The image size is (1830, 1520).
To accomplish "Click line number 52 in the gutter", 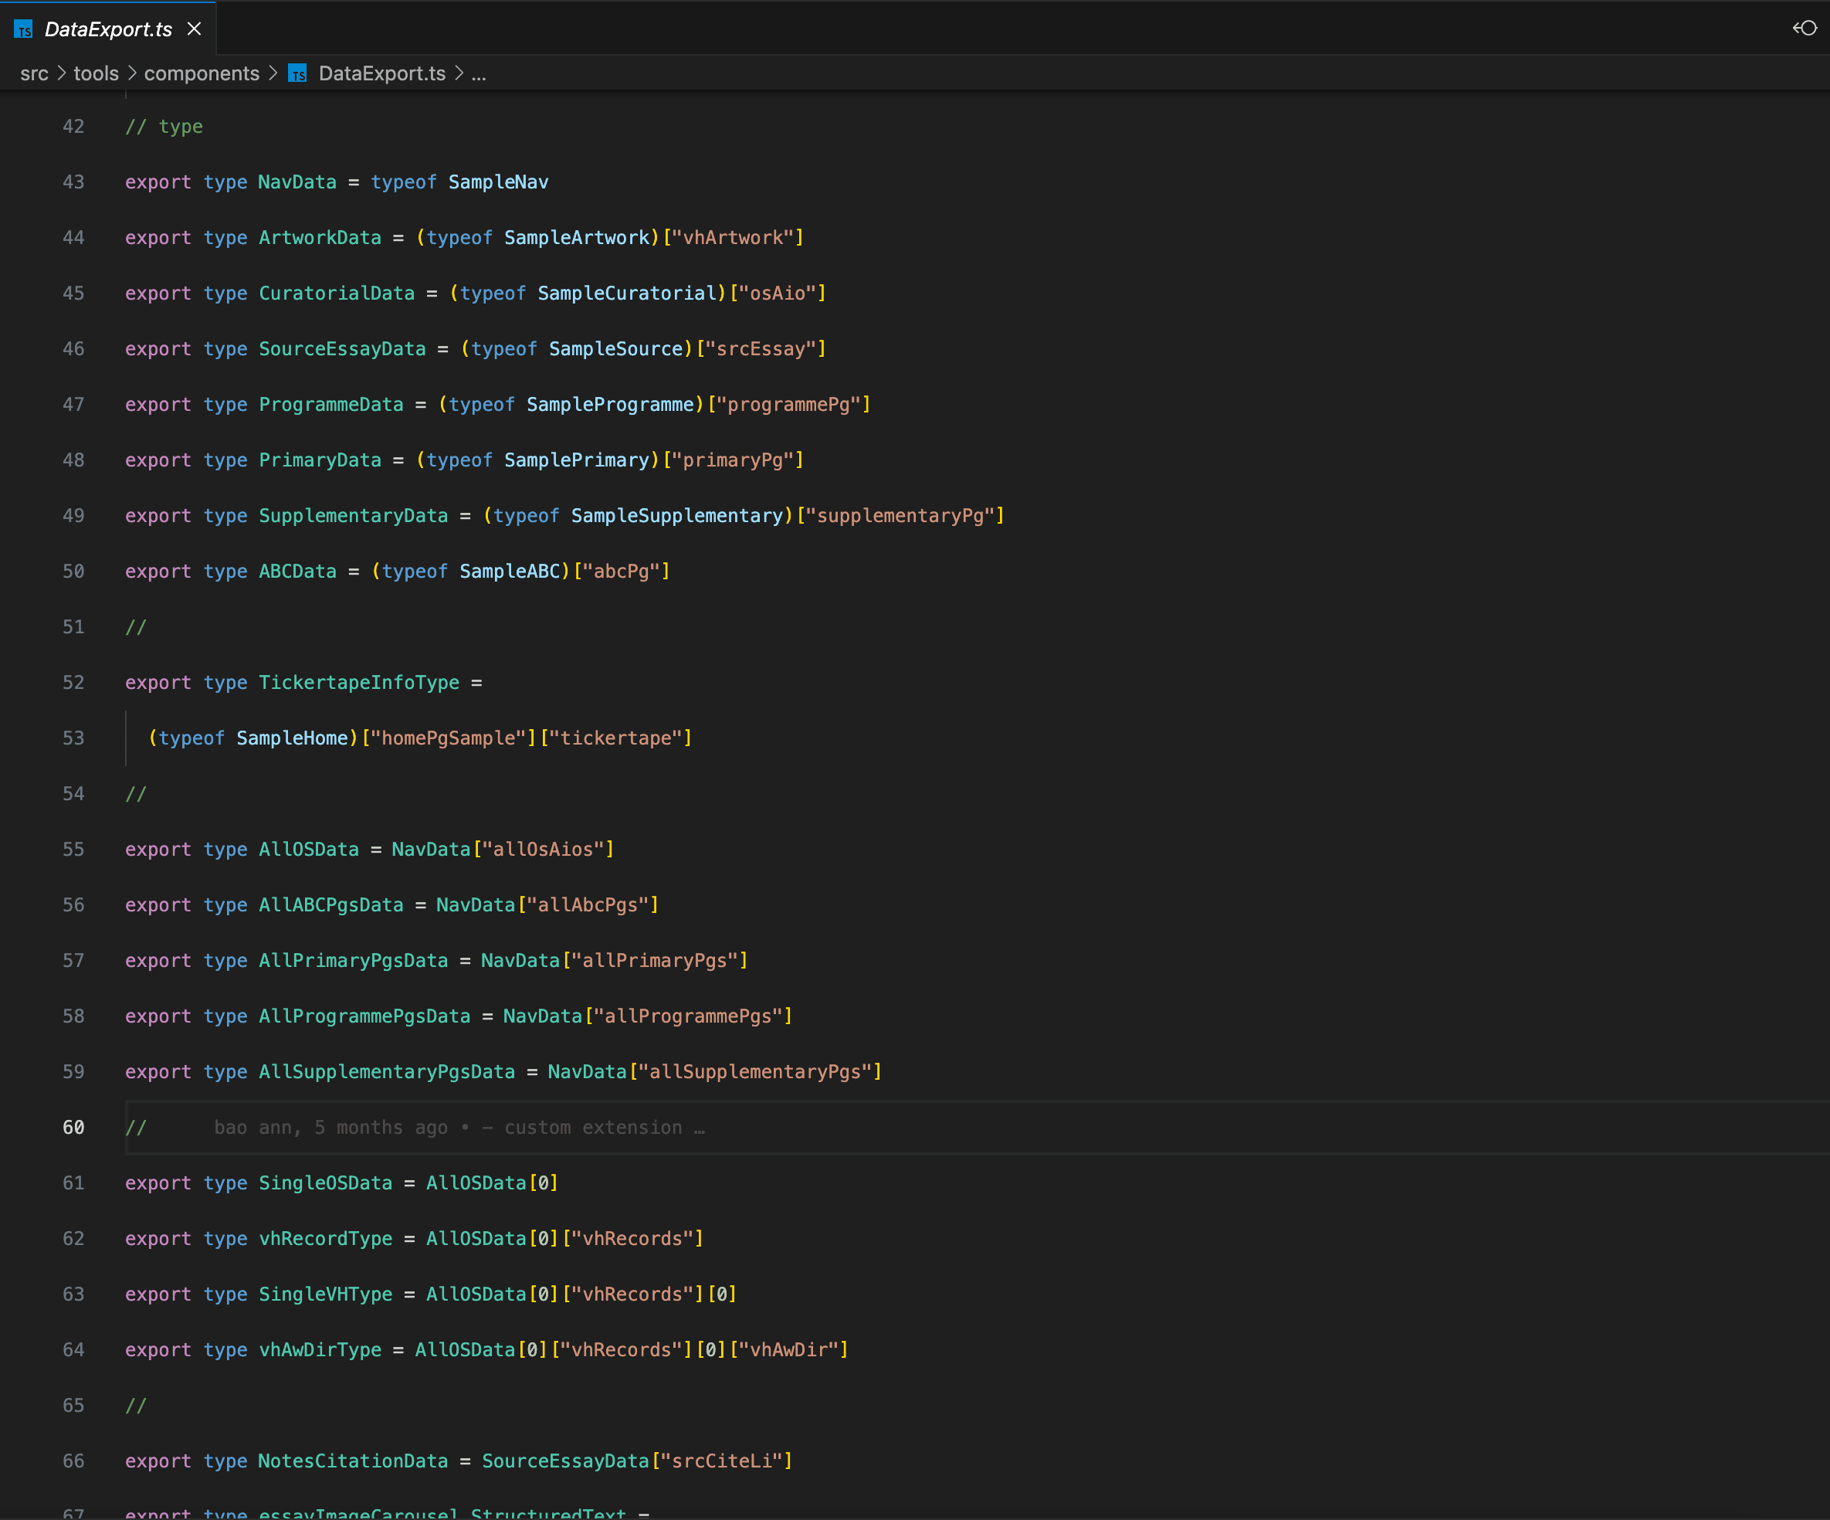I will click(73, 683).
